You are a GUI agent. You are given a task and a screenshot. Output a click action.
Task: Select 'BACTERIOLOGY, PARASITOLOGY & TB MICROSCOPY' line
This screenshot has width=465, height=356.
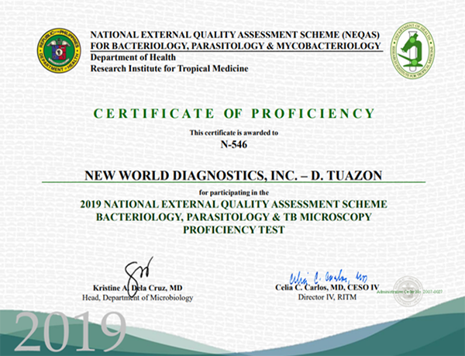[x=234, y=217]
